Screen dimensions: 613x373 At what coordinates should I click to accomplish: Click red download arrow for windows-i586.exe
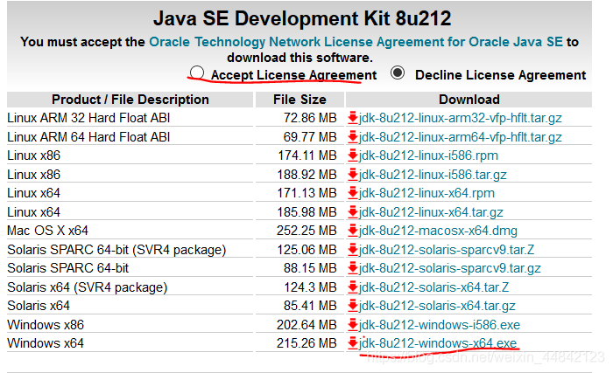[x=353, y=324]
